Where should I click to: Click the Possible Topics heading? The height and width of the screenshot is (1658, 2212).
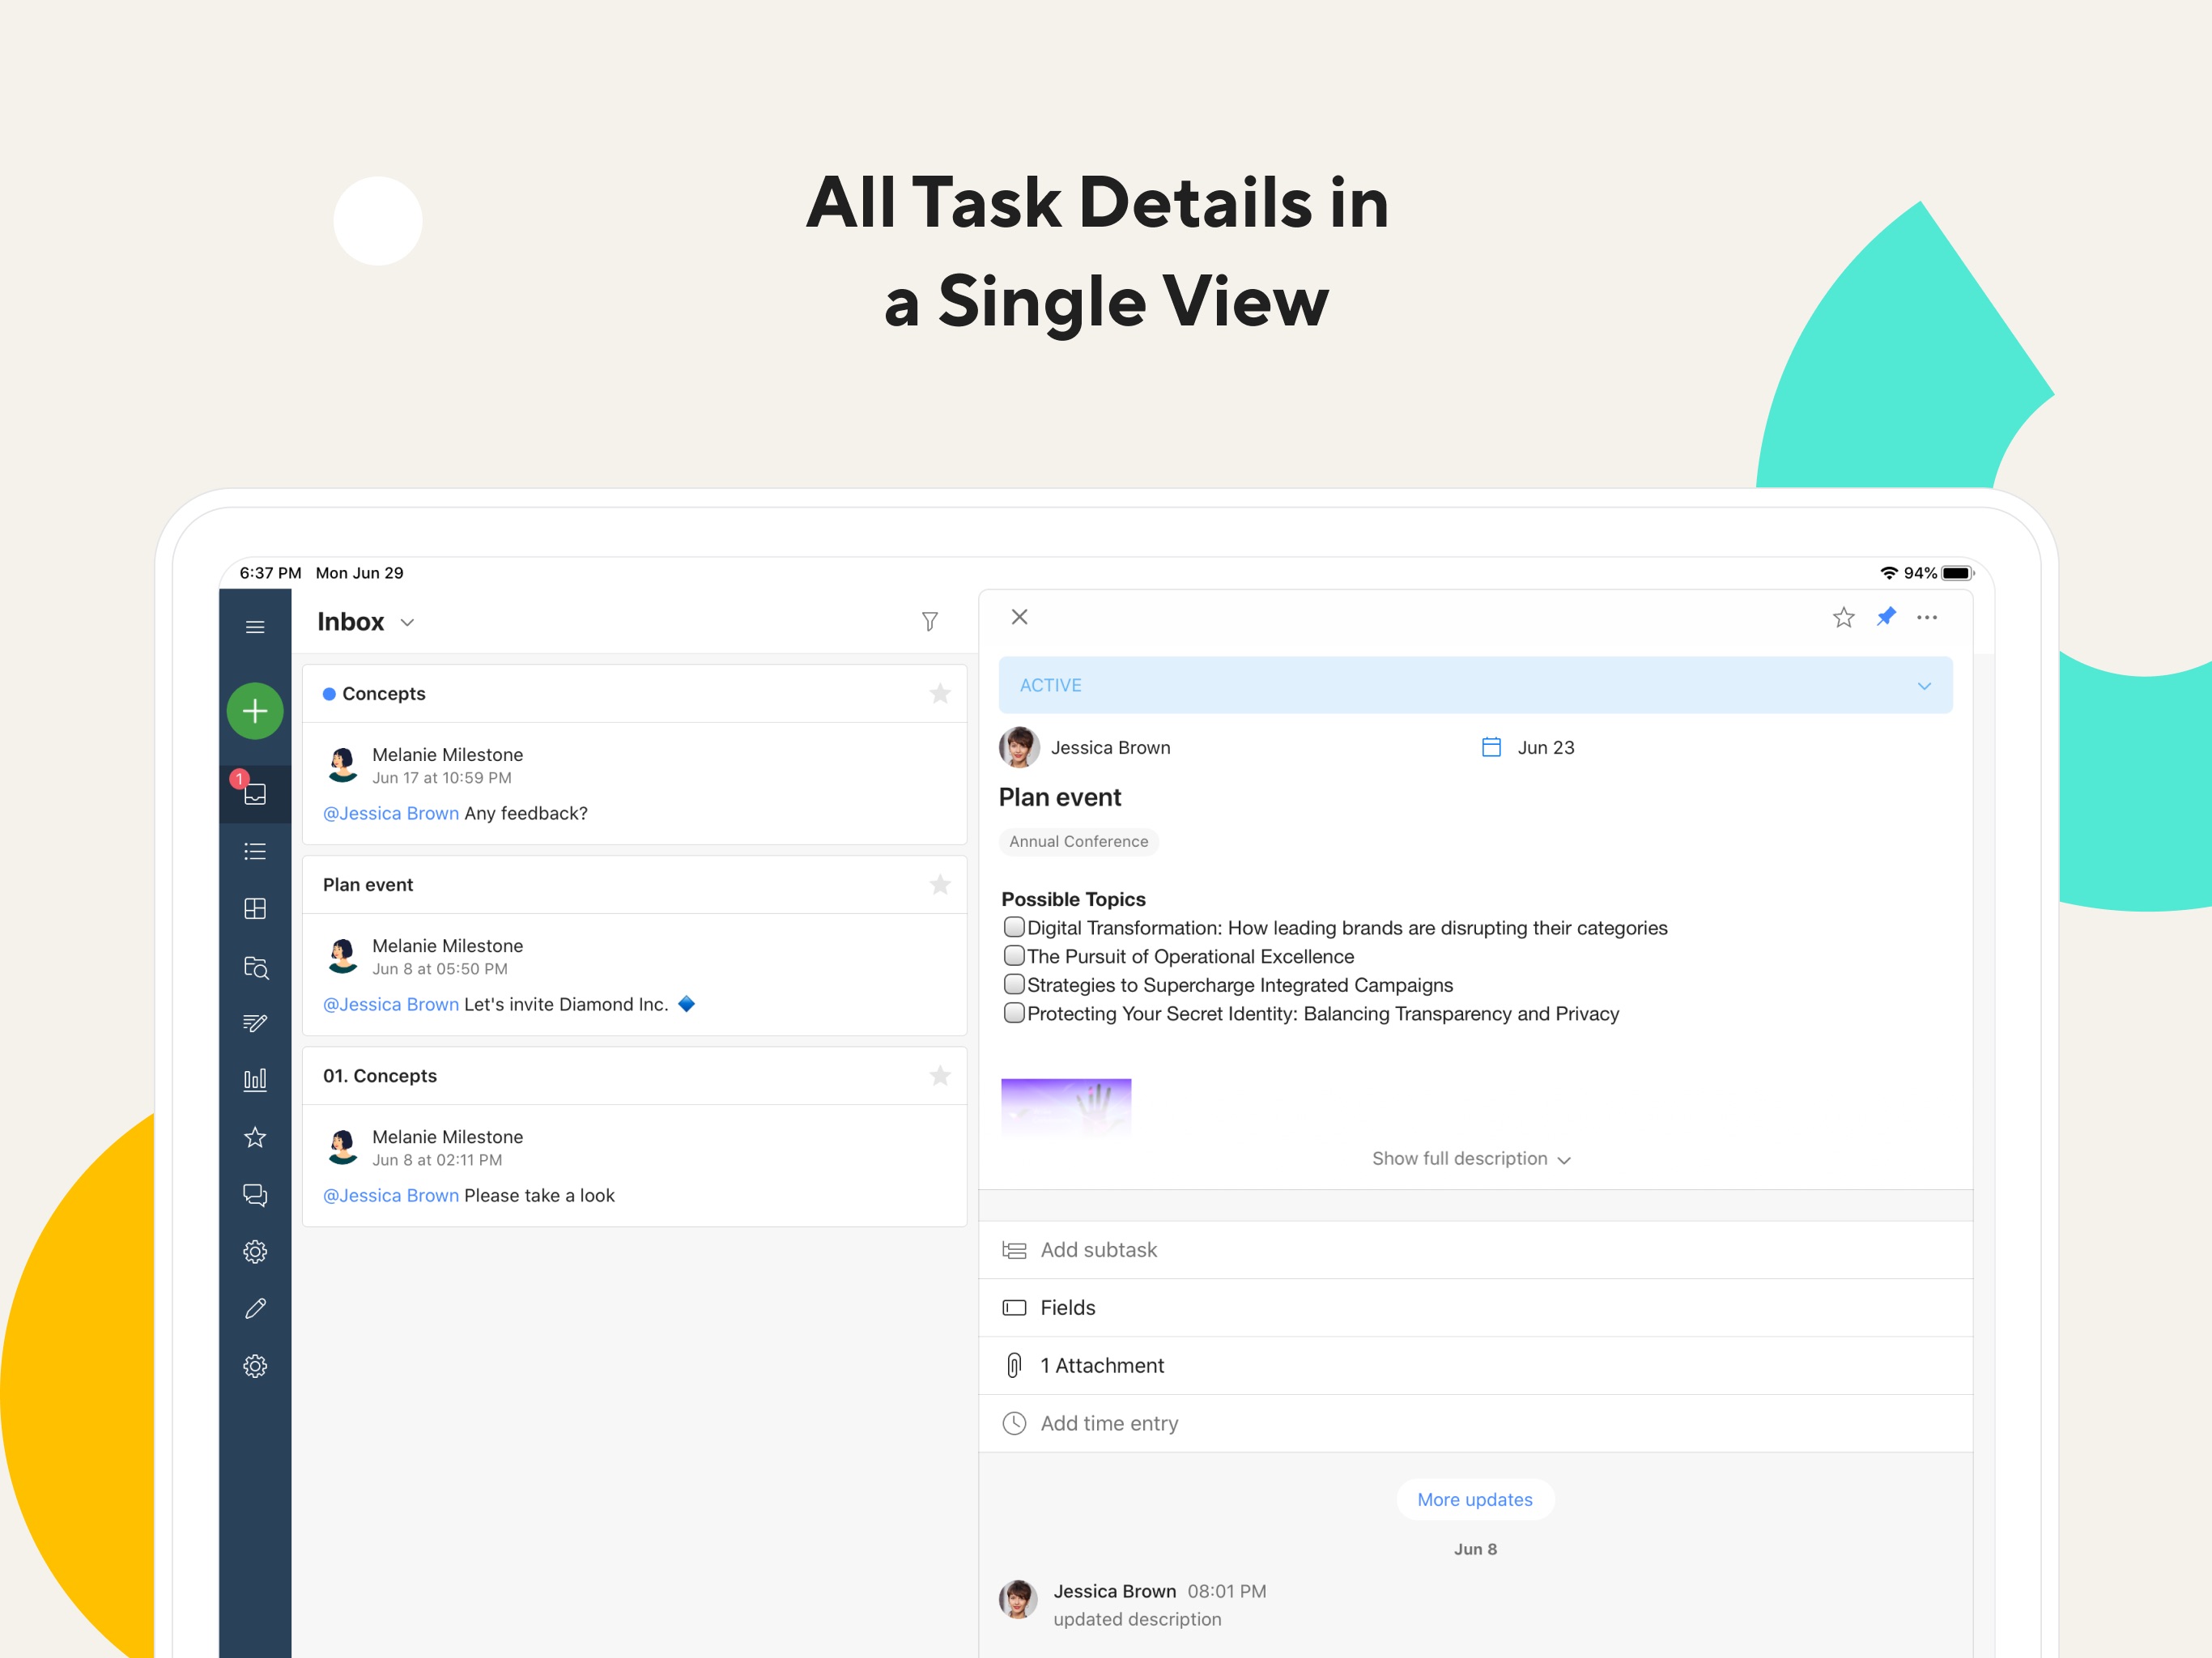point(1073,899)
